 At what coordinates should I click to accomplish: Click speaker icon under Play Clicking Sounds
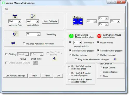point(54,59)
